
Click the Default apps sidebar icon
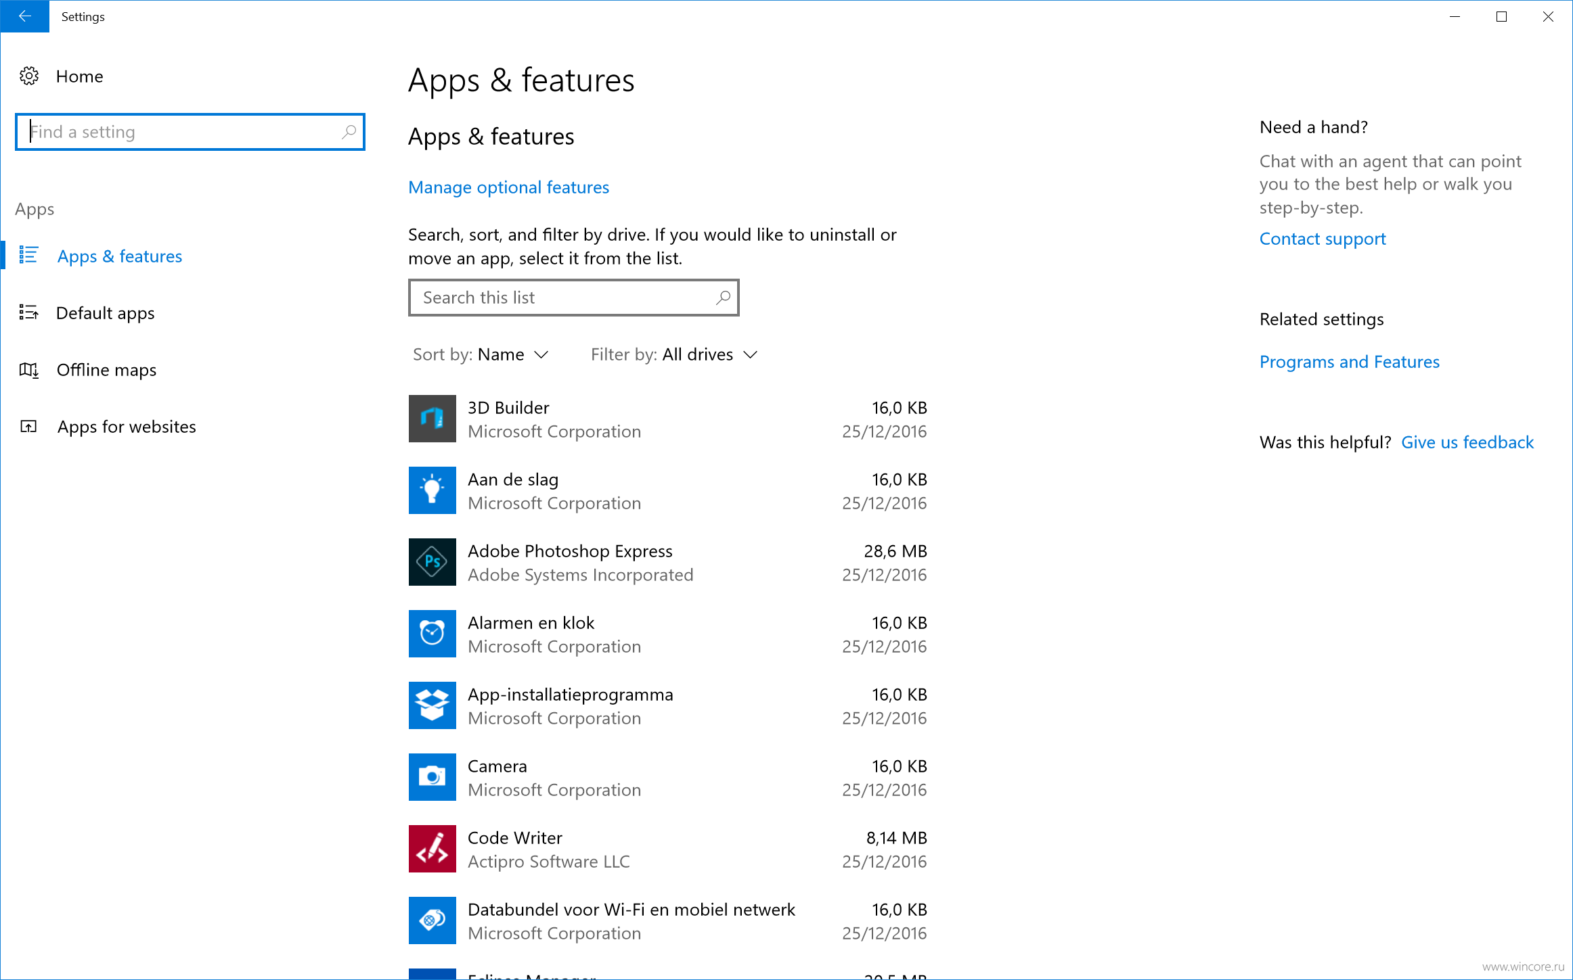click(x=28, y=312)
